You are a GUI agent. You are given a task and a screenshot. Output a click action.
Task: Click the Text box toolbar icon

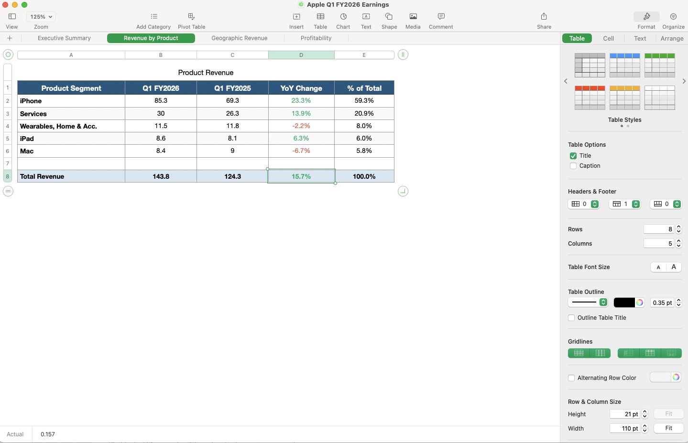pos(366,17)
